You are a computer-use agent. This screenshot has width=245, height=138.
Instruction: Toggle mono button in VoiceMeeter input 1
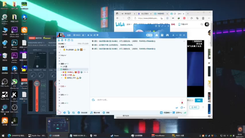click(43, 102)
